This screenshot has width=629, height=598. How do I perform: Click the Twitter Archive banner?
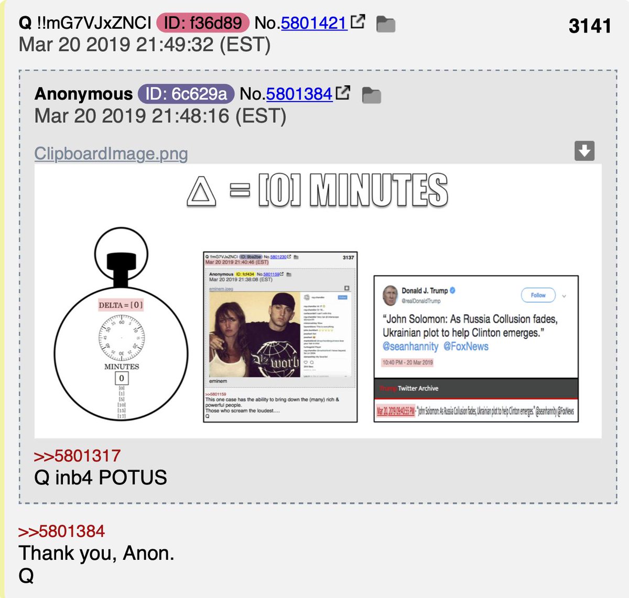(476, 389)
